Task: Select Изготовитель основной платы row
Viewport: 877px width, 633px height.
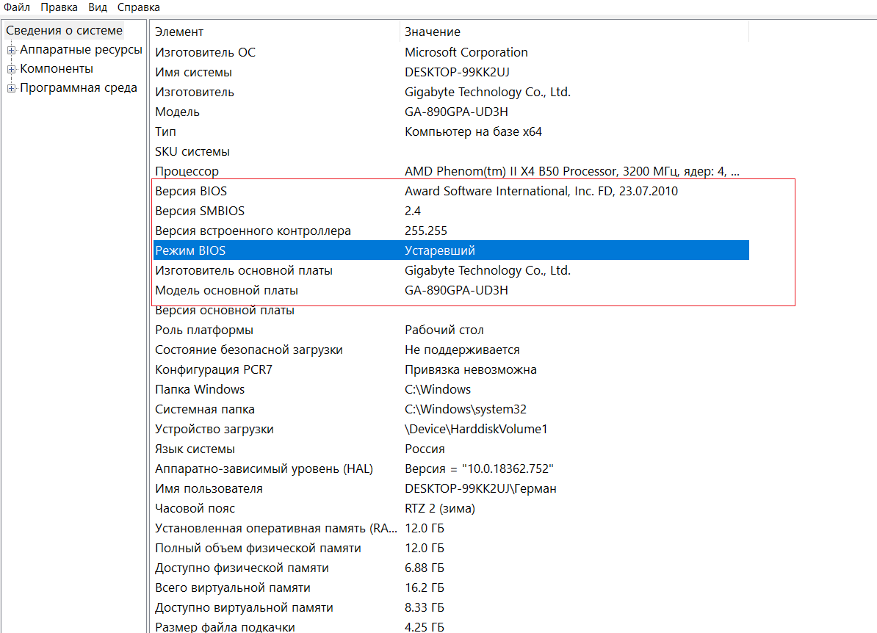Action: click(451, 271)
